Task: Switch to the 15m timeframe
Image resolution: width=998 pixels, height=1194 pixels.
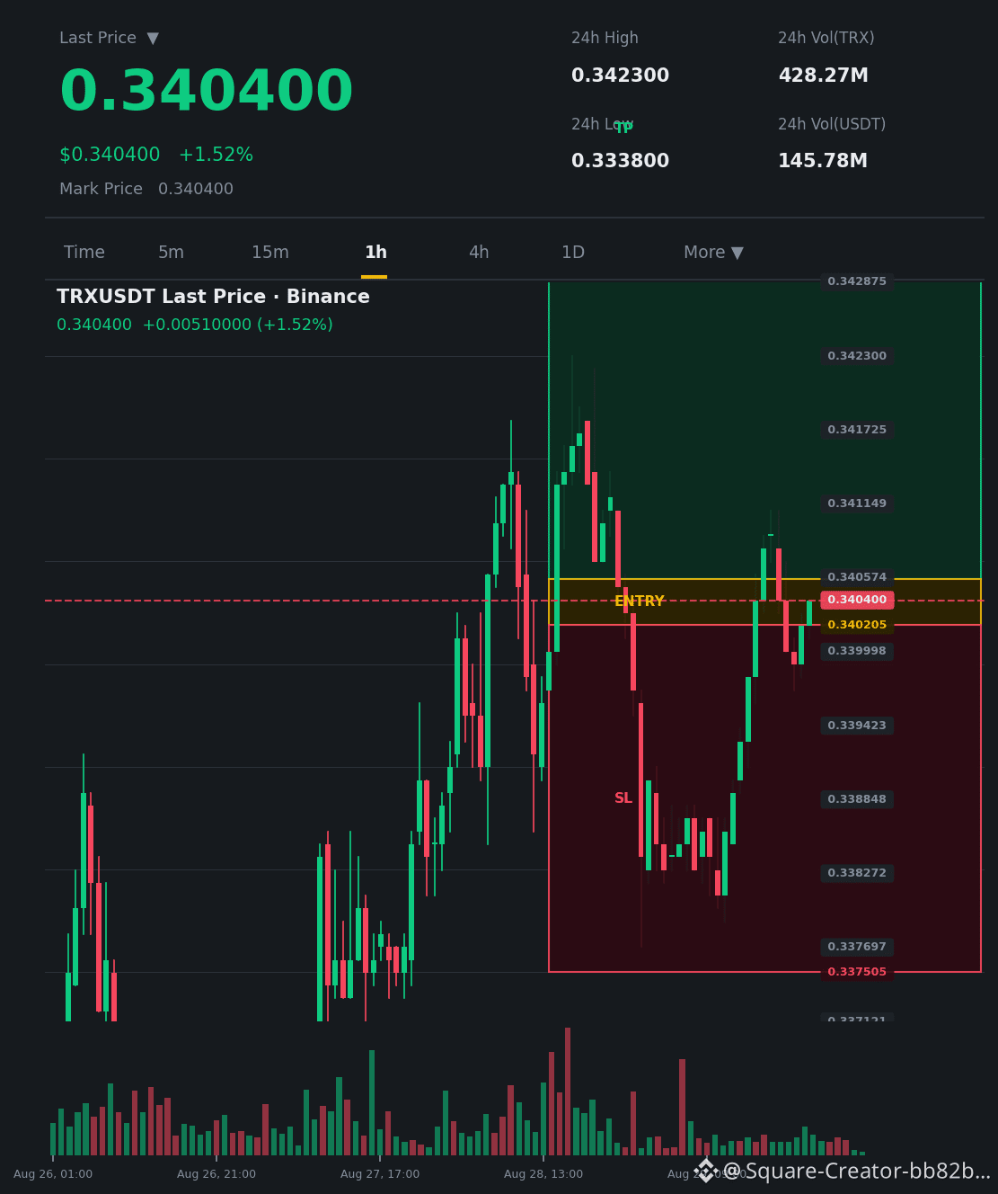Action: point(270,253)
